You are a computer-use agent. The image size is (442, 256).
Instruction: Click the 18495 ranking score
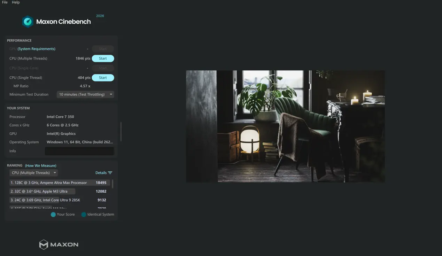click(x=101, y=183)
